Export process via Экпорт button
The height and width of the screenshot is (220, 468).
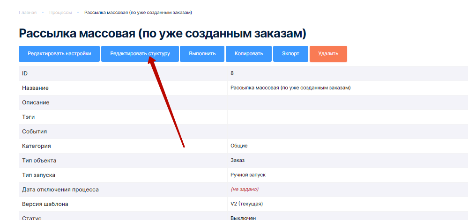(290, 54)
